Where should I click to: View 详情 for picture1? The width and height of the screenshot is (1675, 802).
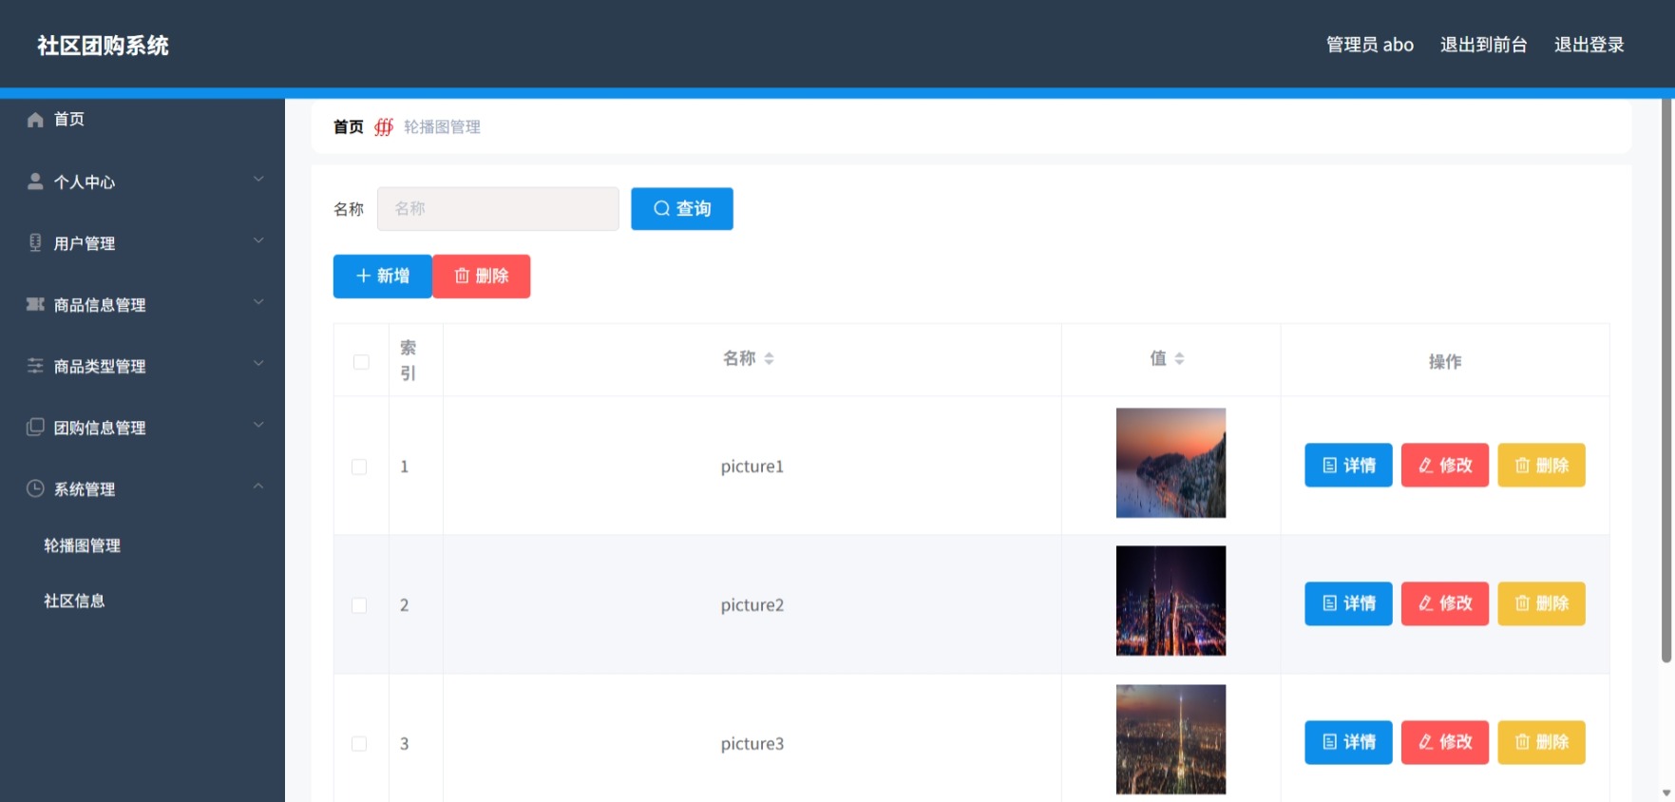click(1348, 465)
